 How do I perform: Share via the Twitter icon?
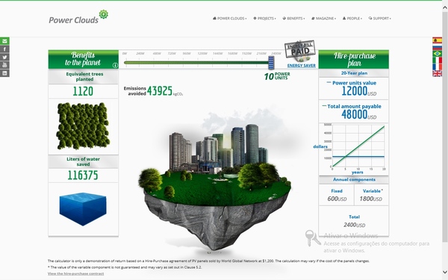pyautogui.click(x=4, y=57)
